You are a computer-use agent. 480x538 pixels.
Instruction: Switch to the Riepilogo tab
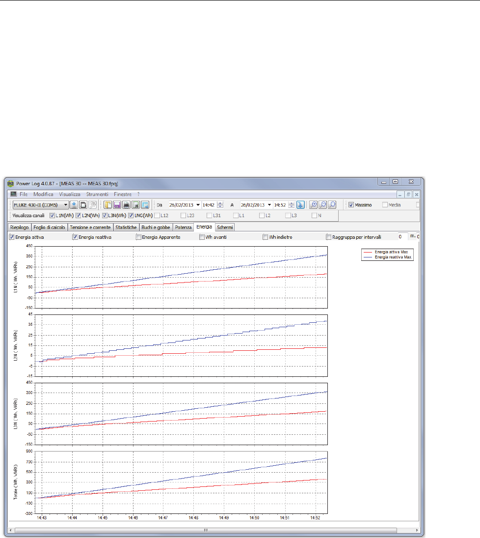coord(20,227)
